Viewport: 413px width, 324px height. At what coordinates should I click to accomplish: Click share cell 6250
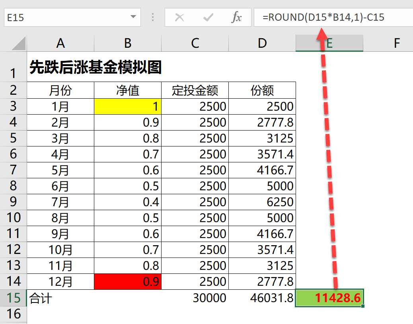(x=262, y=202)
